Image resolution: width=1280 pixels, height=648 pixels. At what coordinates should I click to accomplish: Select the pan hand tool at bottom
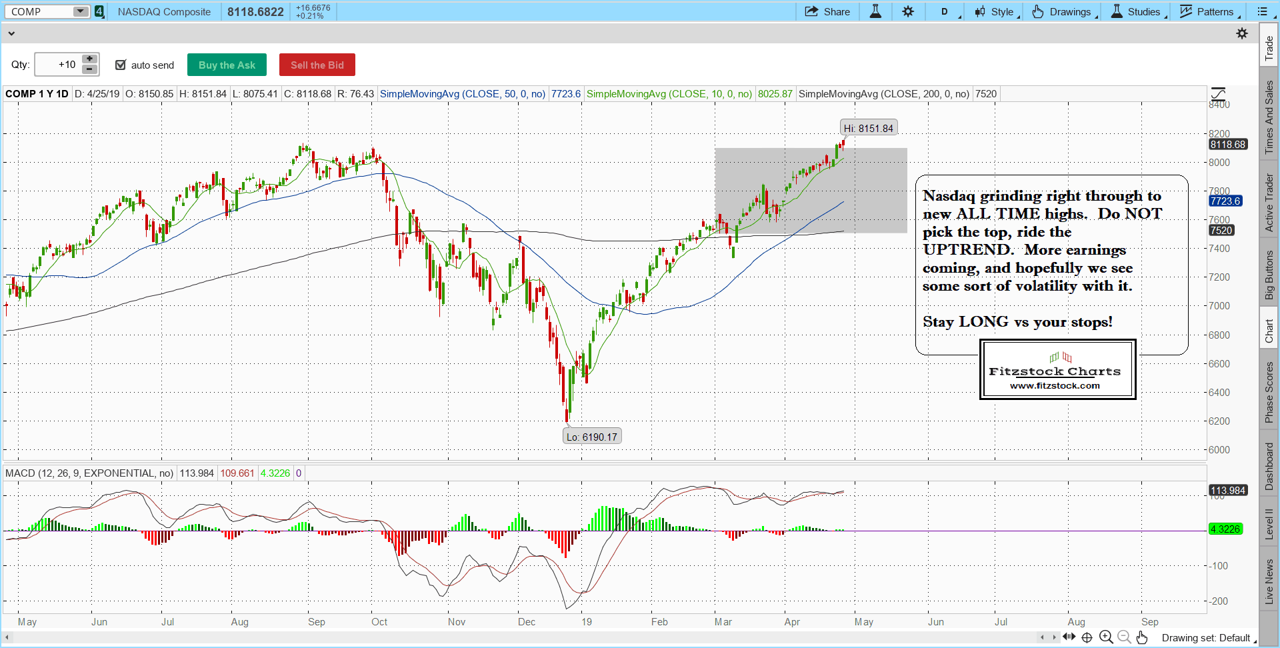[x=1142, y=637]
